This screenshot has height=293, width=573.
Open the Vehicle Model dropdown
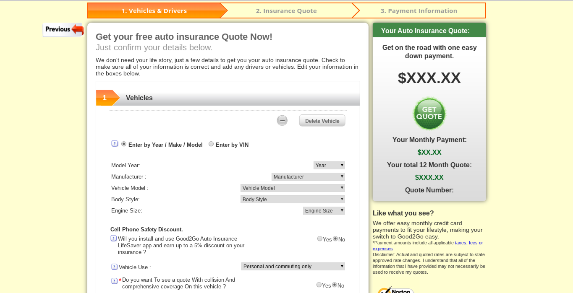[x=293, y=188]
